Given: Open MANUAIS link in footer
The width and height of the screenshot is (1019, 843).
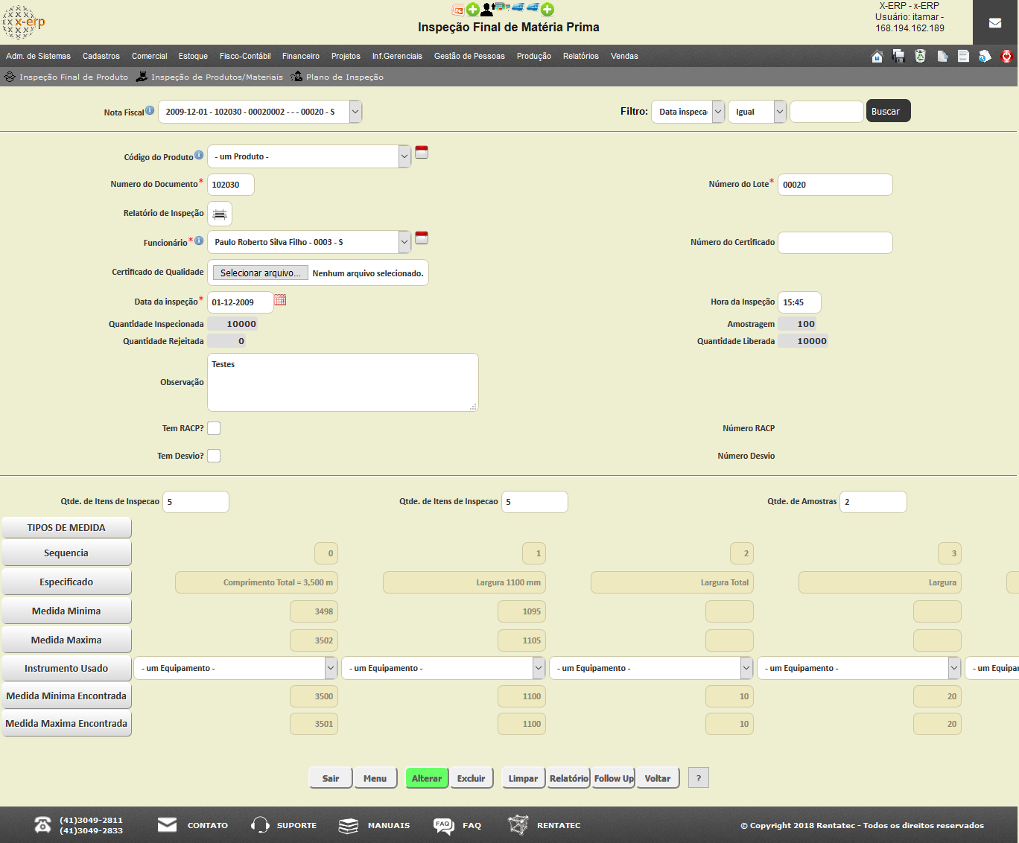Looking at the screenshot, I should point(389,825).
